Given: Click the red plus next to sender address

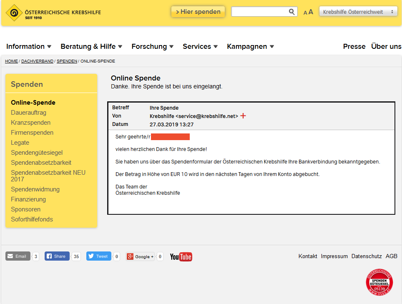Looking at the screenshot, I should [x=243, y=116].
